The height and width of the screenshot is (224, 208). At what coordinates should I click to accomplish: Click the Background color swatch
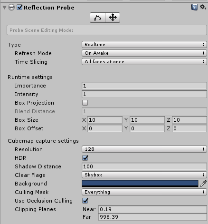click(x=140, y=184)
